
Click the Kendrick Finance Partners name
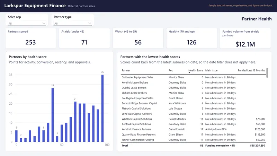[x=136, y=129]
